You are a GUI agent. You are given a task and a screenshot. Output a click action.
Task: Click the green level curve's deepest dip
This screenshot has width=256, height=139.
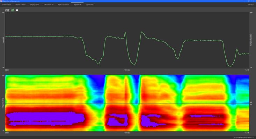(230, 66)
